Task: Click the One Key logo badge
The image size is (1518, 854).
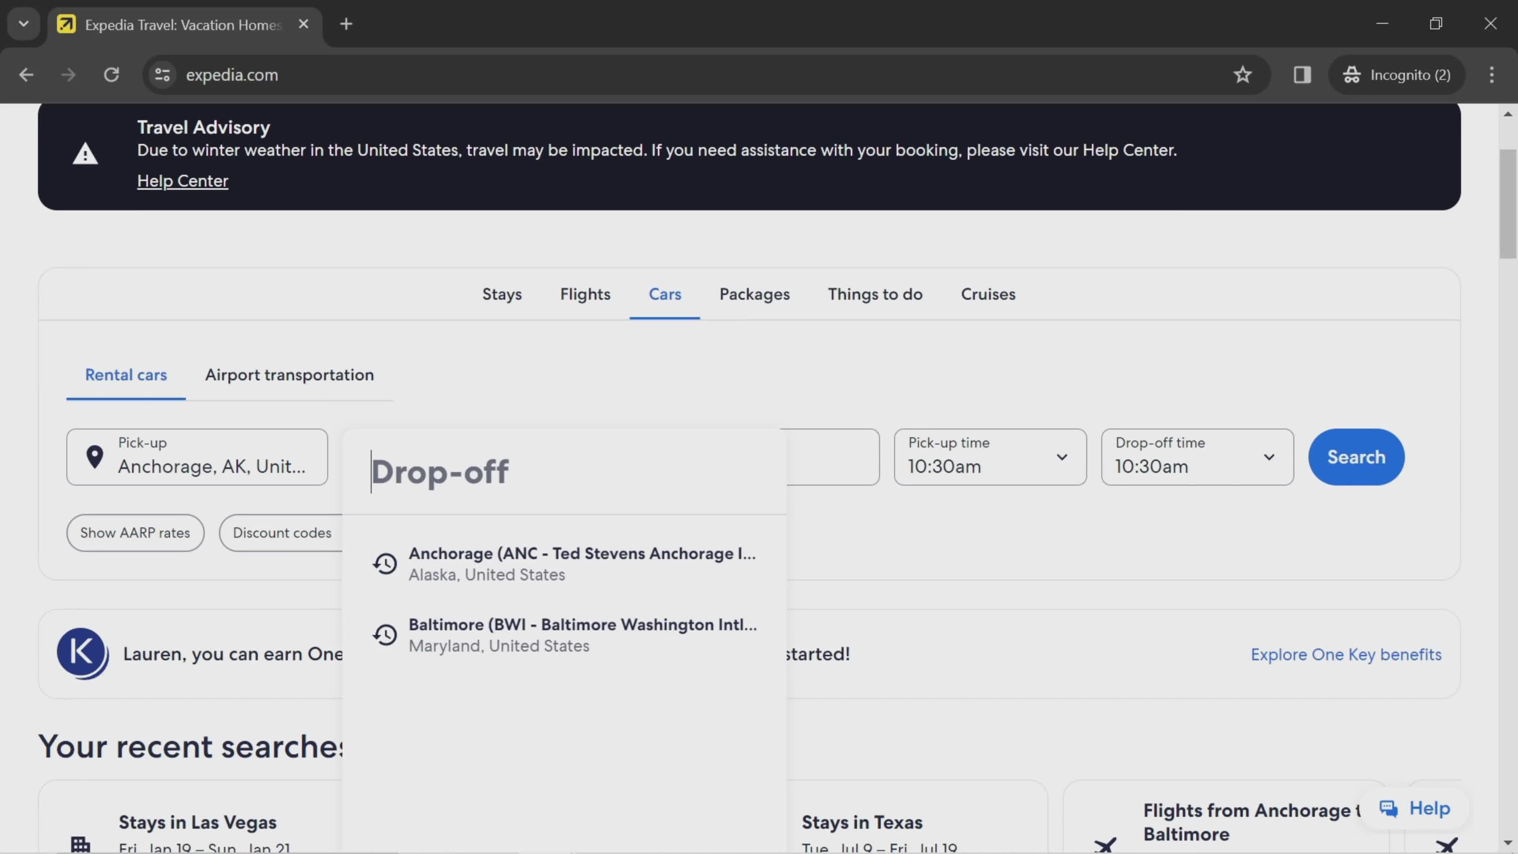Action: [83, 654]
